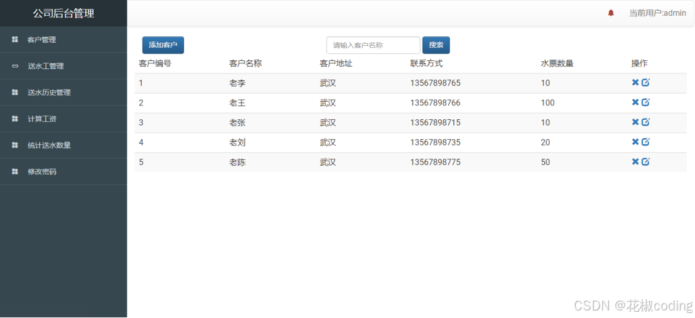The height and width of the screenshot is (318, 695).
Task: Click water ticket count 20 for 老刘
Action: pos(545,142)
